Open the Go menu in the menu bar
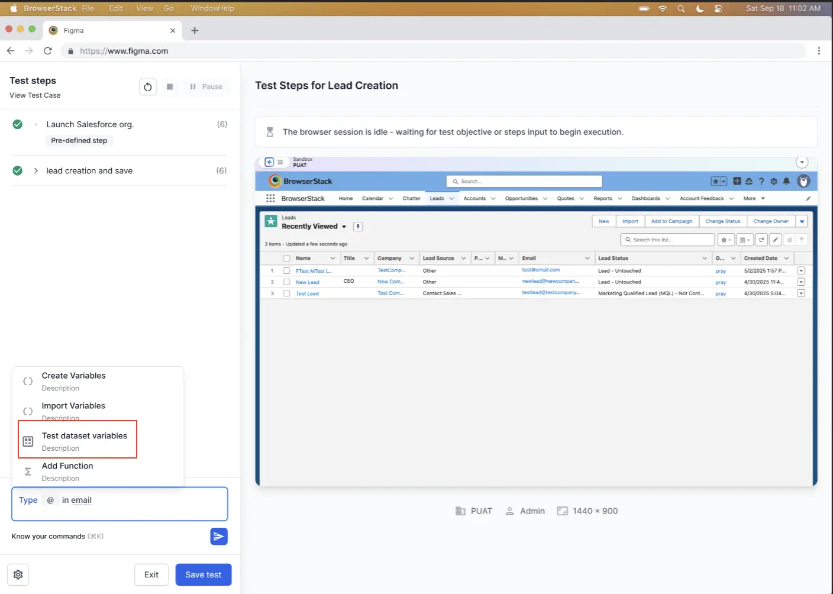 (x=169, y=8)
